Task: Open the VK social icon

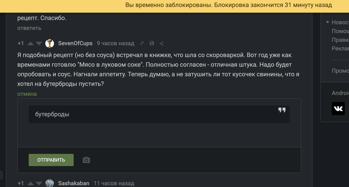Action: 338,109
